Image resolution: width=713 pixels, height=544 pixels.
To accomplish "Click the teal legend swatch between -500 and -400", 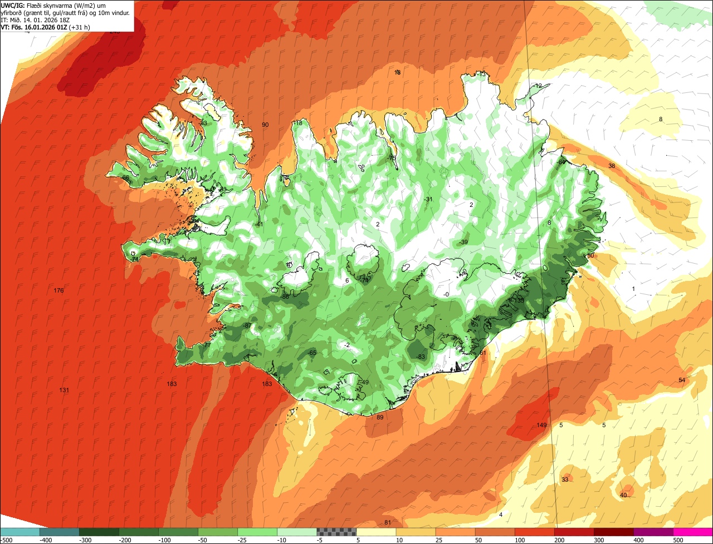I will (20, 532).
